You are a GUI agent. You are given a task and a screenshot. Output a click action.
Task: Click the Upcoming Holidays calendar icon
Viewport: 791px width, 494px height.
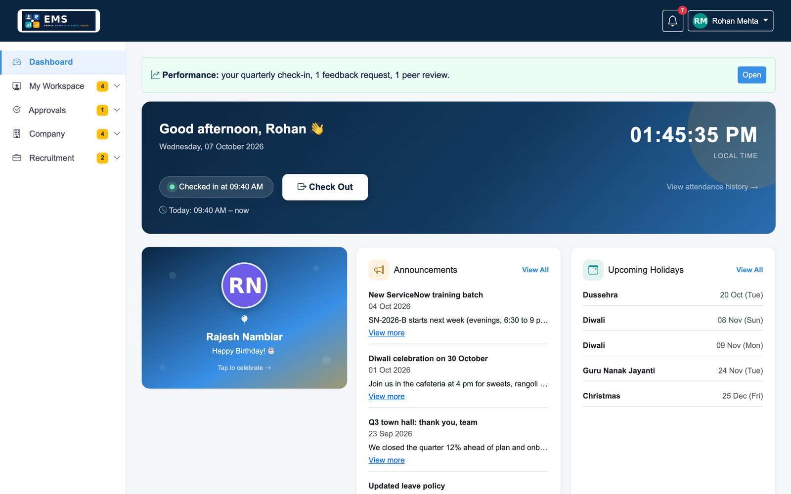(x=593, y=270)
